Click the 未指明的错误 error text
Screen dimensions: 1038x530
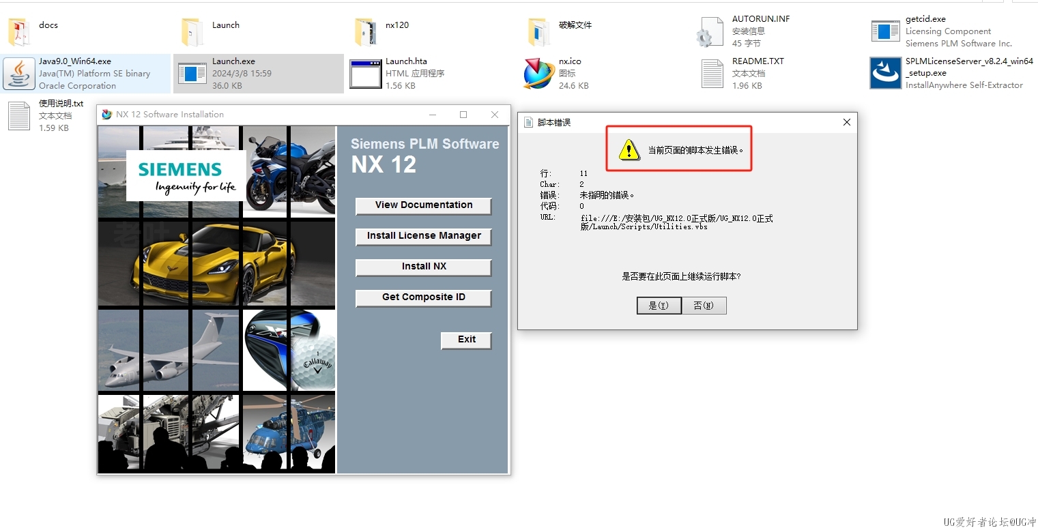(x=607, y=195)
